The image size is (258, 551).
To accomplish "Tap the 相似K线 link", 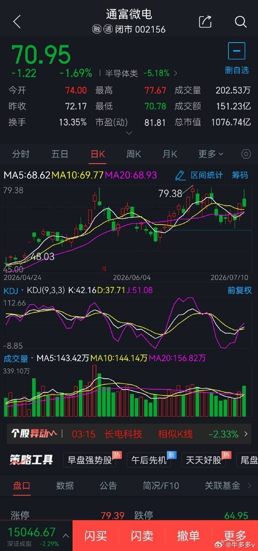I will [x=175, y=434].
